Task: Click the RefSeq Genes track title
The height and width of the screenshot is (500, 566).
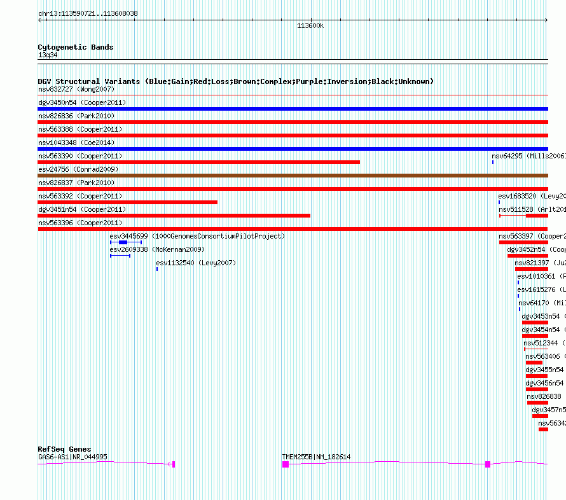Action: [64, 449]
